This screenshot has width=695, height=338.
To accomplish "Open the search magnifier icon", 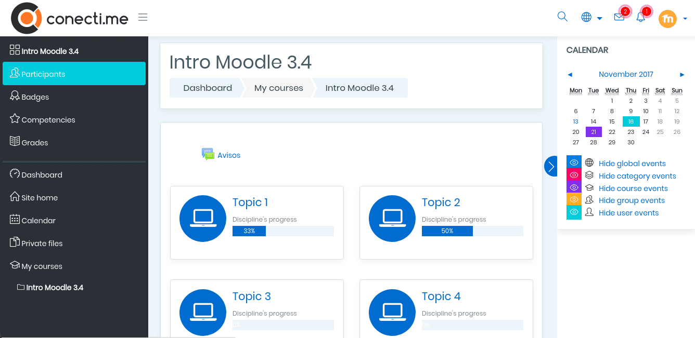I will tap(562, 17).
